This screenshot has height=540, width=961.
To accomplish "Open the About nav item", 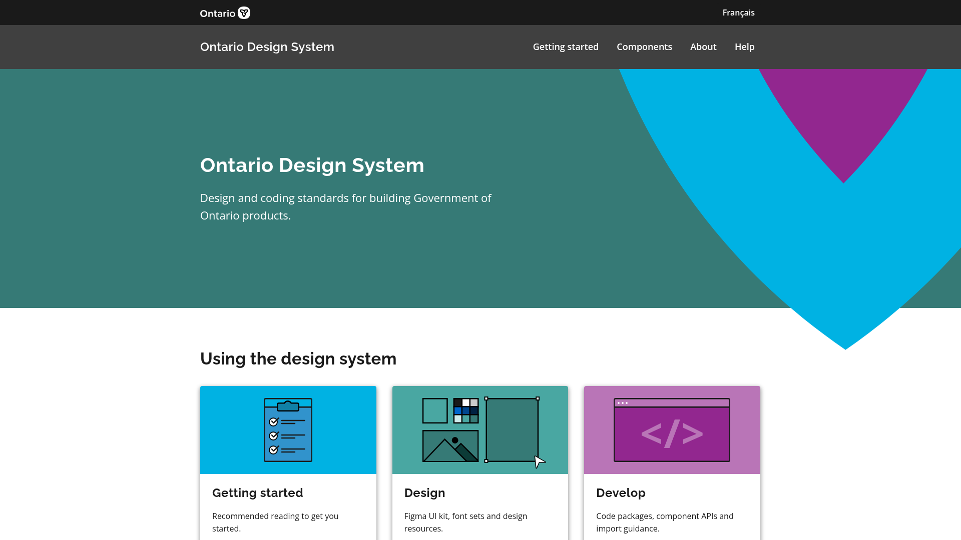I will [x=703, y=46].
